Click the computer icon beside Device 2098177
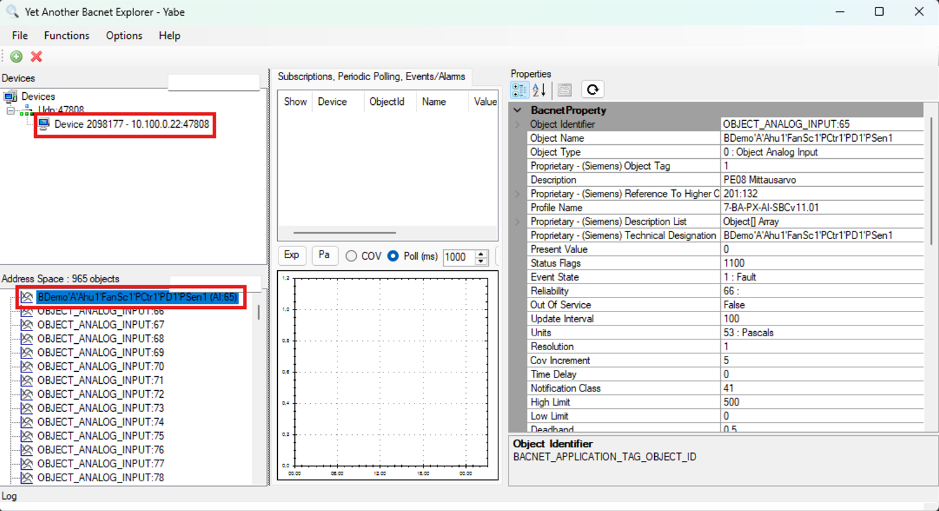The height and width of the screenshot is (511, 939). point(44,124)
